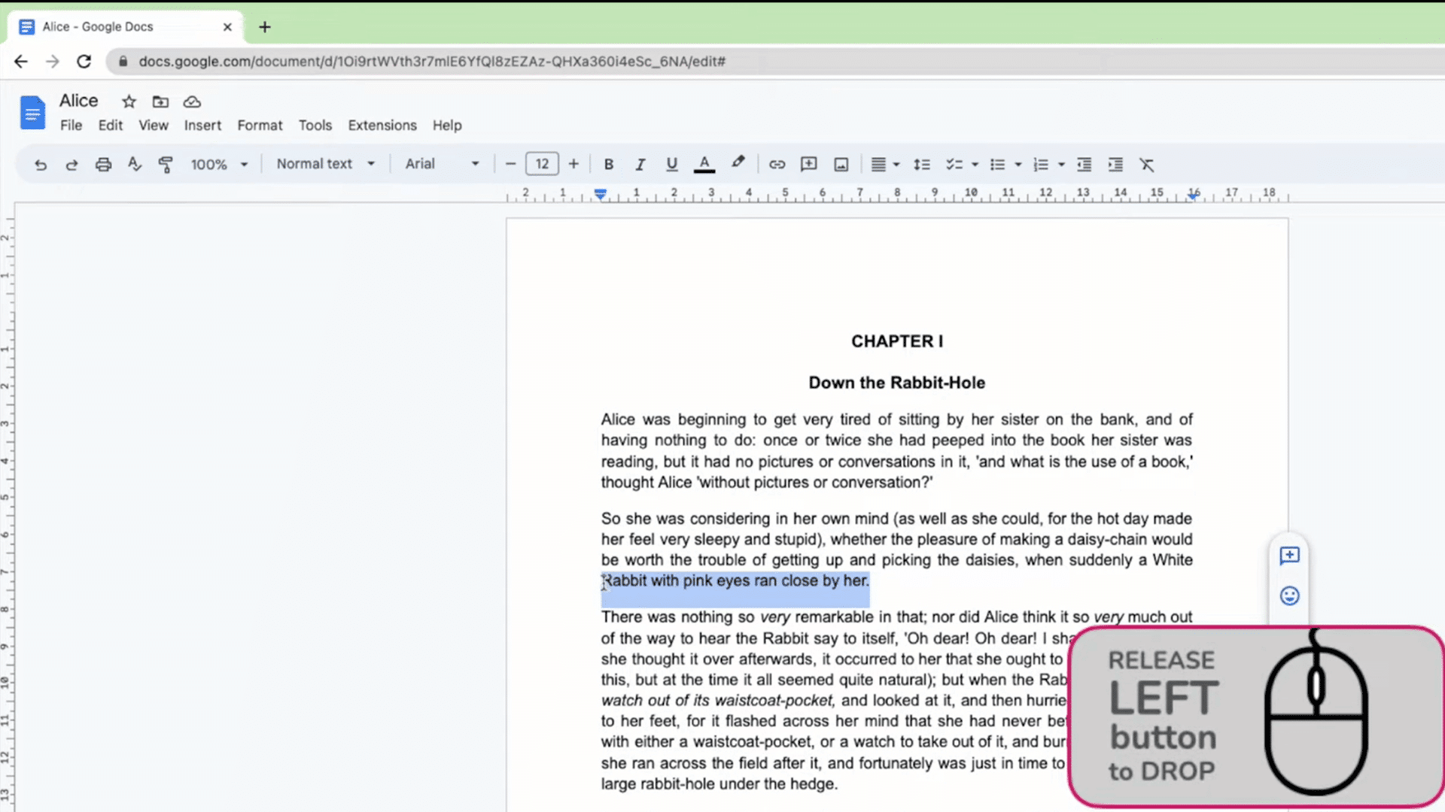Viewport: 1445px width, 812px height.
Task: Open the Normal text styles dropdown
Action: pos(325,164)
